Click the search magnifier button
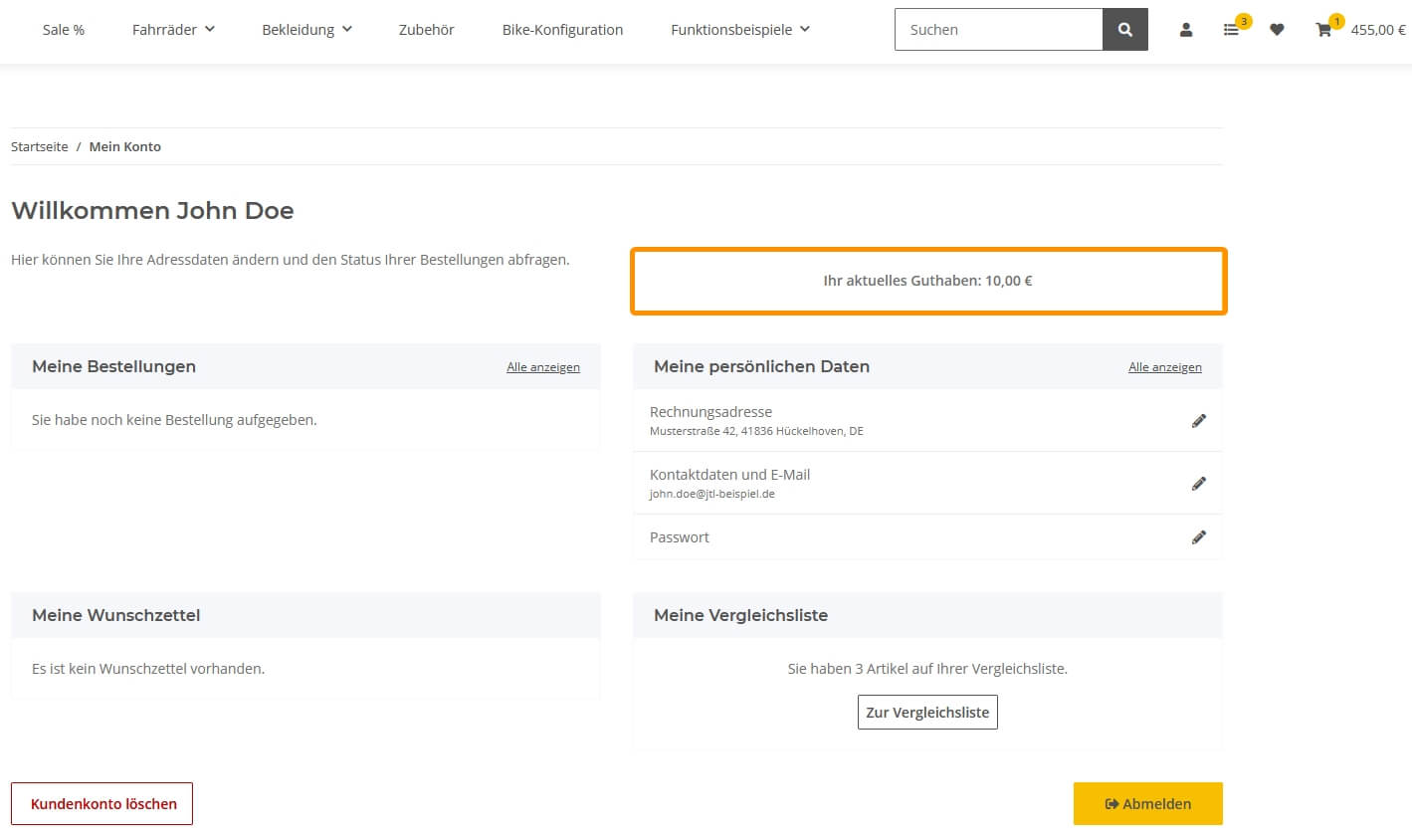 [1124, 30]
